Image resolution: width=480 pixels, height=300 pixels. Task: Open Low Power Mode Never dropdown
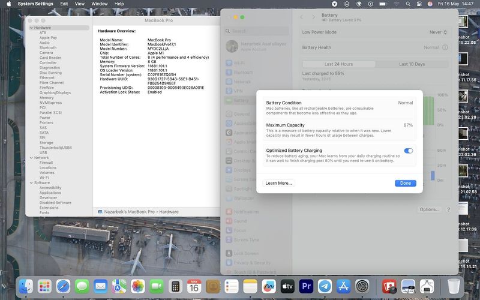tap(438, 32)
